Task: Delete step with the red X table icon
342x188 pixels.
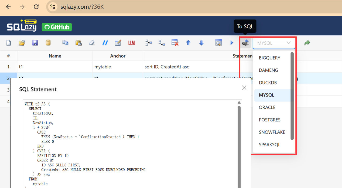Action: point(175,43)
